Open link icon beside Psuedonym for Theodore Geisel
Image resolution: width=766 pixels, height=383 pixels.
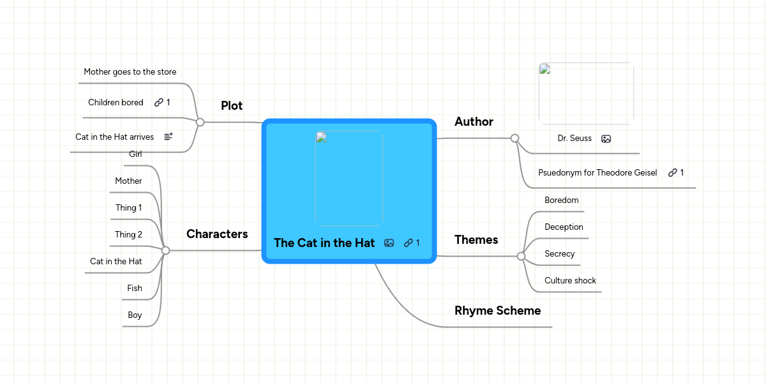coord(672,172)
